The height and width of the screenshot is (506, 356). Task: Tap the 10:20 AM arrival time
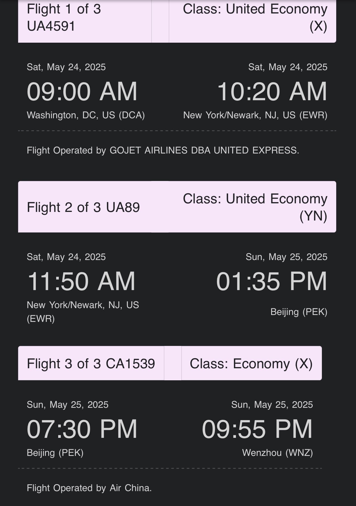coord(272,92)
